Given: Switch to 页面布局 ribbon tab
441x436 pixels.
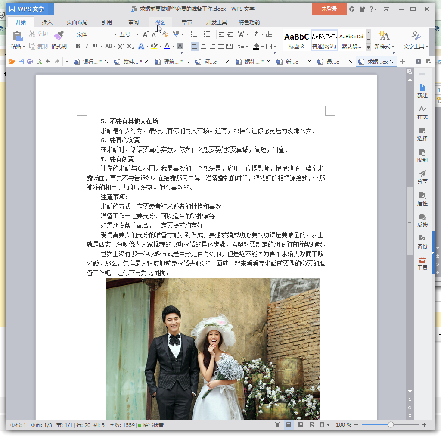Looking at the screenshot, I should click(x=77, y=22).
